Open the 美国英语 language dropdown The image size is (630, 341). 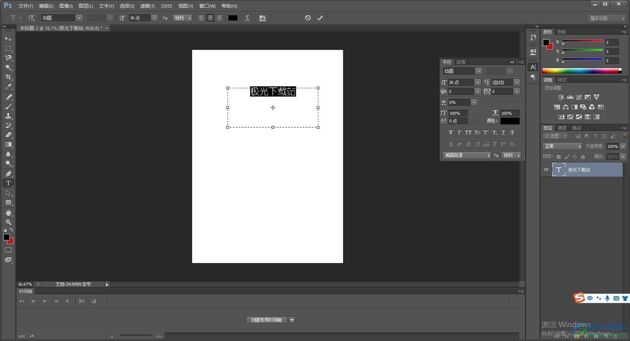click(x=467, y=155)
